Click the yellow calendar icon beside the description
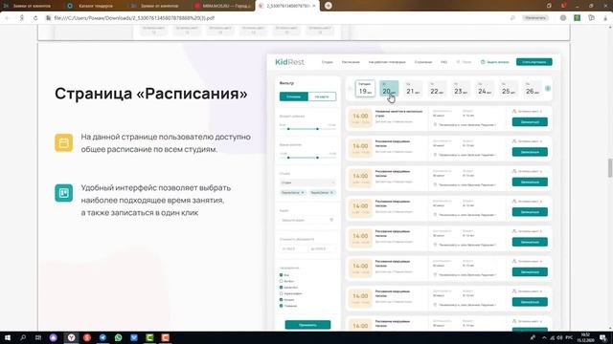613x344 pixels. [x=64, y=142]
